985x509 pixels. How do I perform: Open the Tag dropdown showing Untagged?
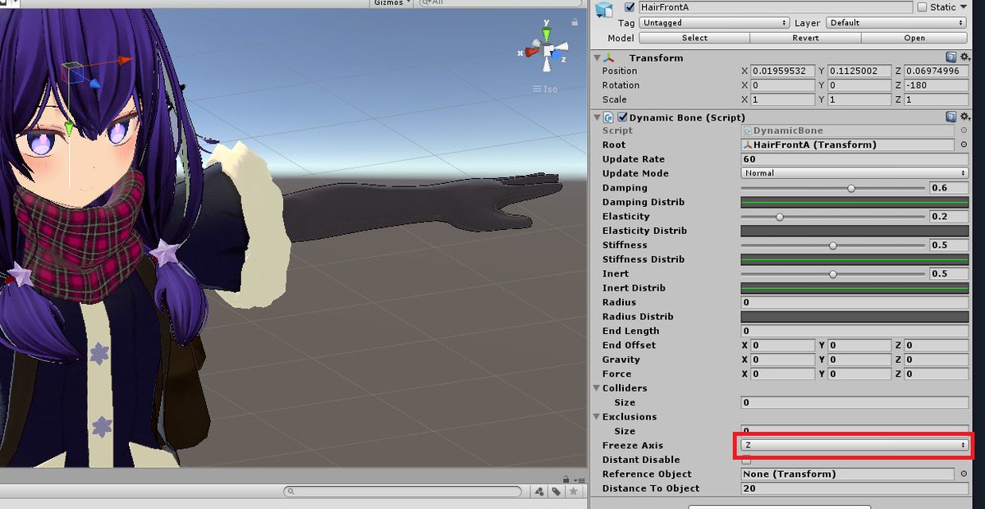pyautogui.click(x=714, y=23)
